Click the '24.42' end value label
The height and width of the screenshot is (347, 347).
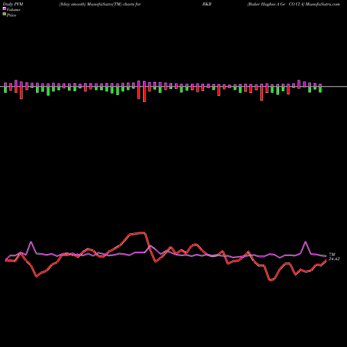334,259
